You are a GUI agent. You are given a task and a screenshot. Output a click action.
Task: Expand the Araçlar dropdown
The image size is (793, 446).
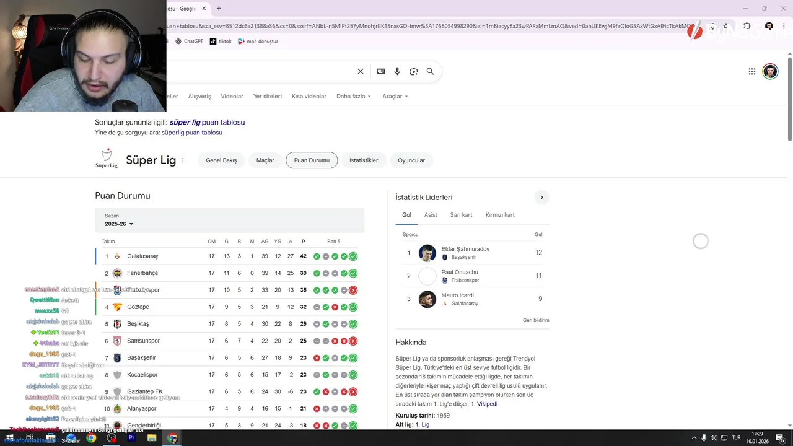point(395,97)
